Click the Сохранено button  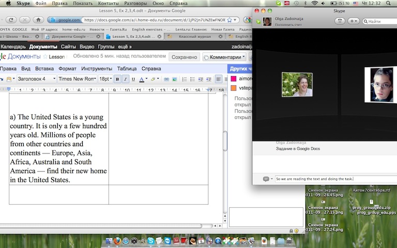click(x=185, y=57)
